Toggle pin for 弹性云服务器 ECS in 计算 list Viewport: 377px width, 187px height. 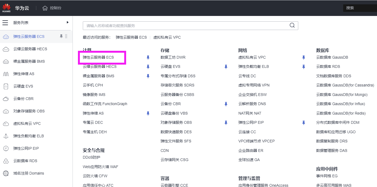(148, 57)
